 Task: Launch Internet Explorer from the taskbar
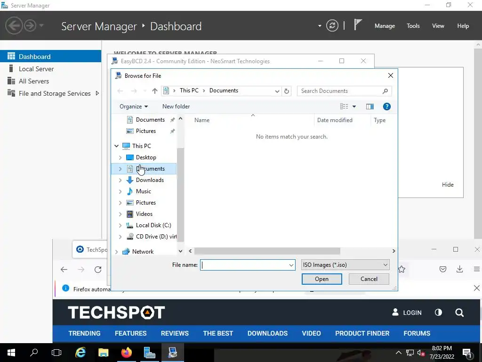pyautogui.click(x=80, y=353)
